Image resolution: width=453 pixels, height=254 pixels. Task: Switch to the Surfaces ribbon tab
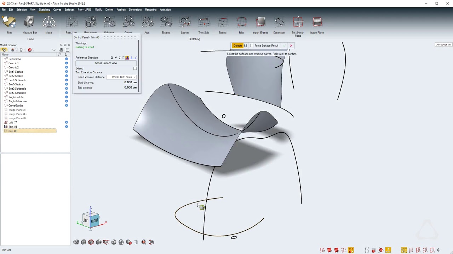click(69, 10)
